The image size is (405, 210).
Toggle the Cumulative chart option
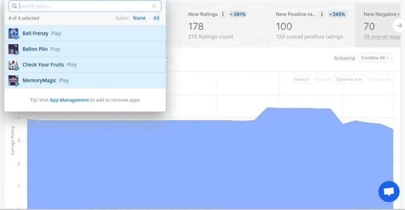click(379, 79)
